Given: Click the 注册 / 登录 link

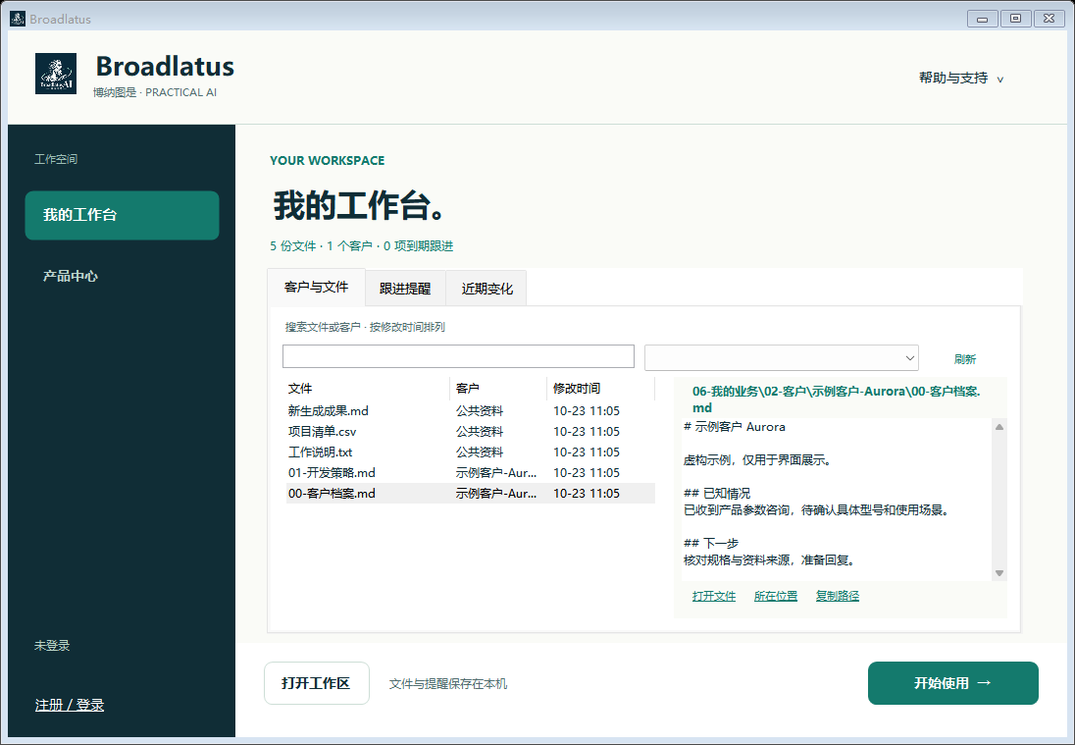Looking at the screenshot, I should 70,705.
